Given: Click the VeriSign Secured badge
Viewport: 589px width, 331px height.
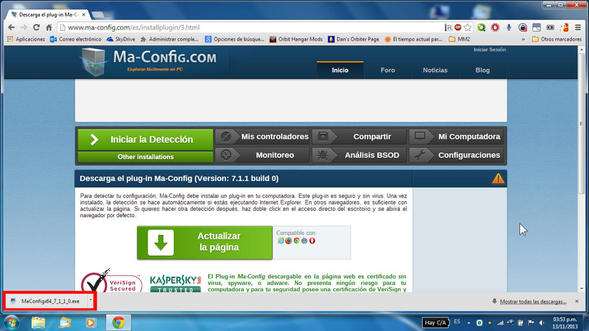Looking at the screenshot, I should (112, 280).
